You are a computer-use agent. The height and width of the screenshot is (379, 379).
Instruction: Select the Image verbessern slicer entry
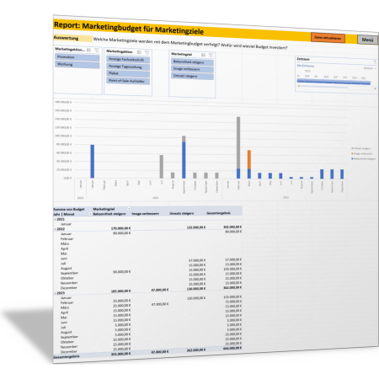(x=192, y=69)
